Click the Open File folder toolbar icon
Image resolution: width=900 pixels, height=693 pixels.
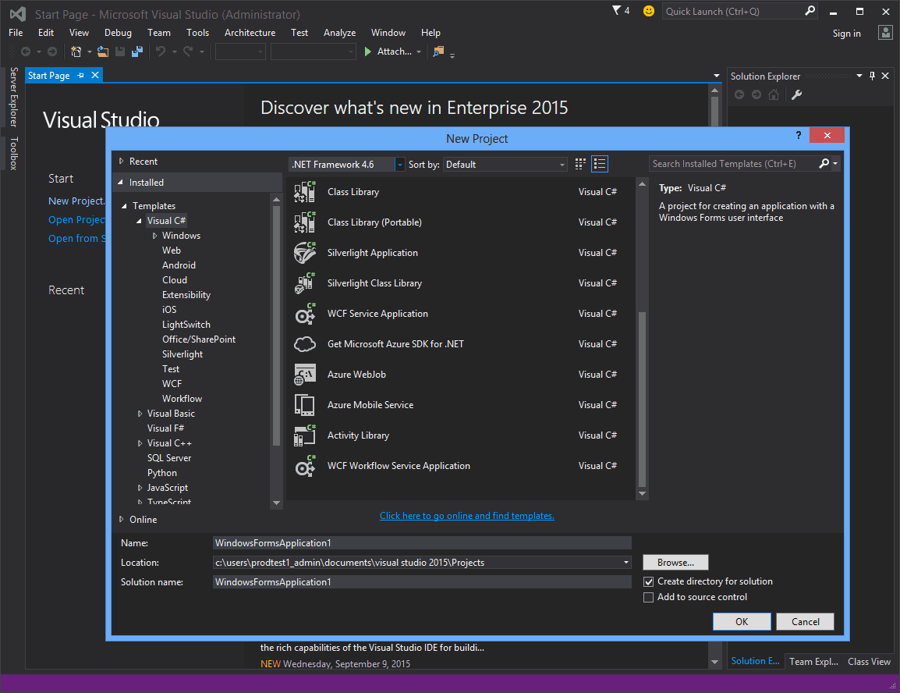tap(103, 52)
